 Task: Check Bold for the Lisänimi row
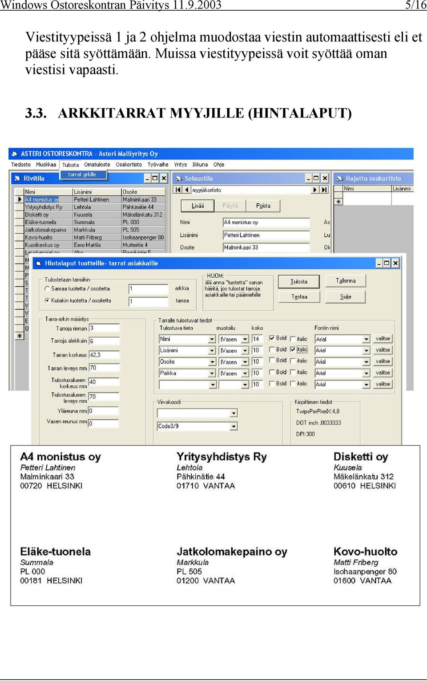pyautogui.click(x=272, y=350)
